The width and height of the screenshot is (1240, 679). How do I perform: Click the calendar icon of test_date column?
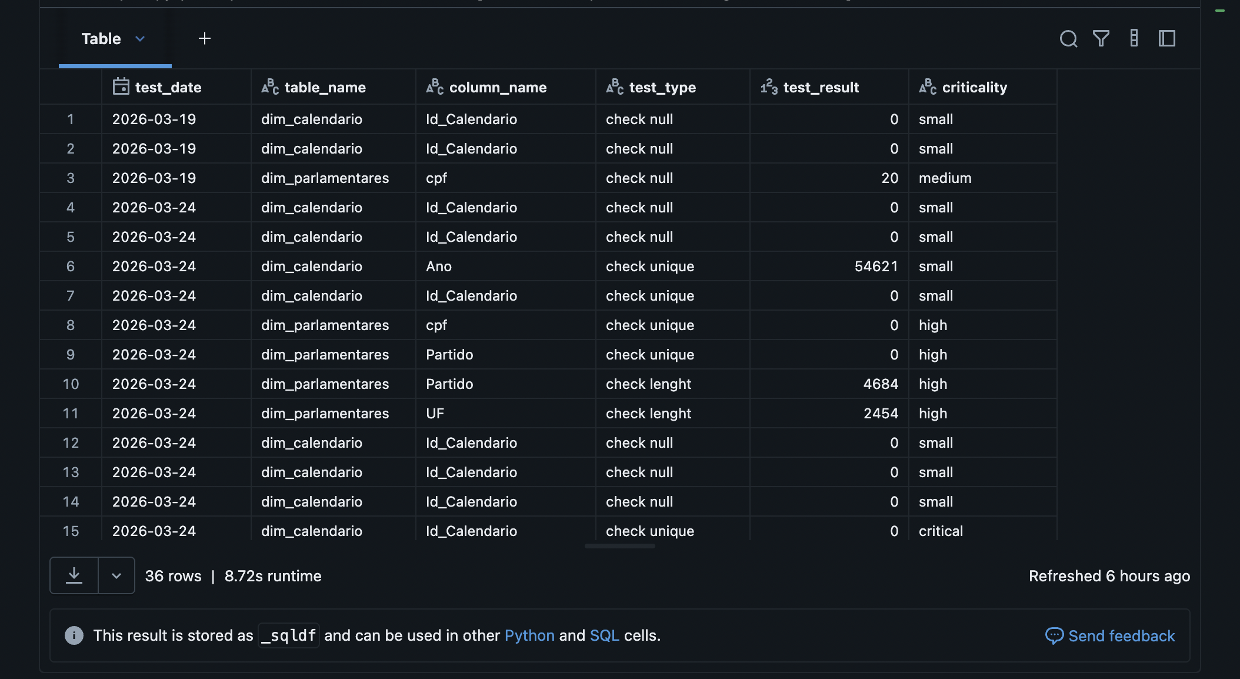(121, 86)
